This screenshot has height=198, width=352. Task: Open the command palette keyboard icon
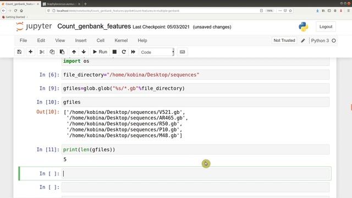[182, 52]
